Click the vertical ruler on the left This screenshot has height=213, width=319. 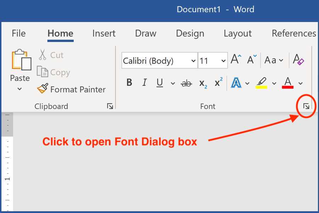tap(7, 162)
